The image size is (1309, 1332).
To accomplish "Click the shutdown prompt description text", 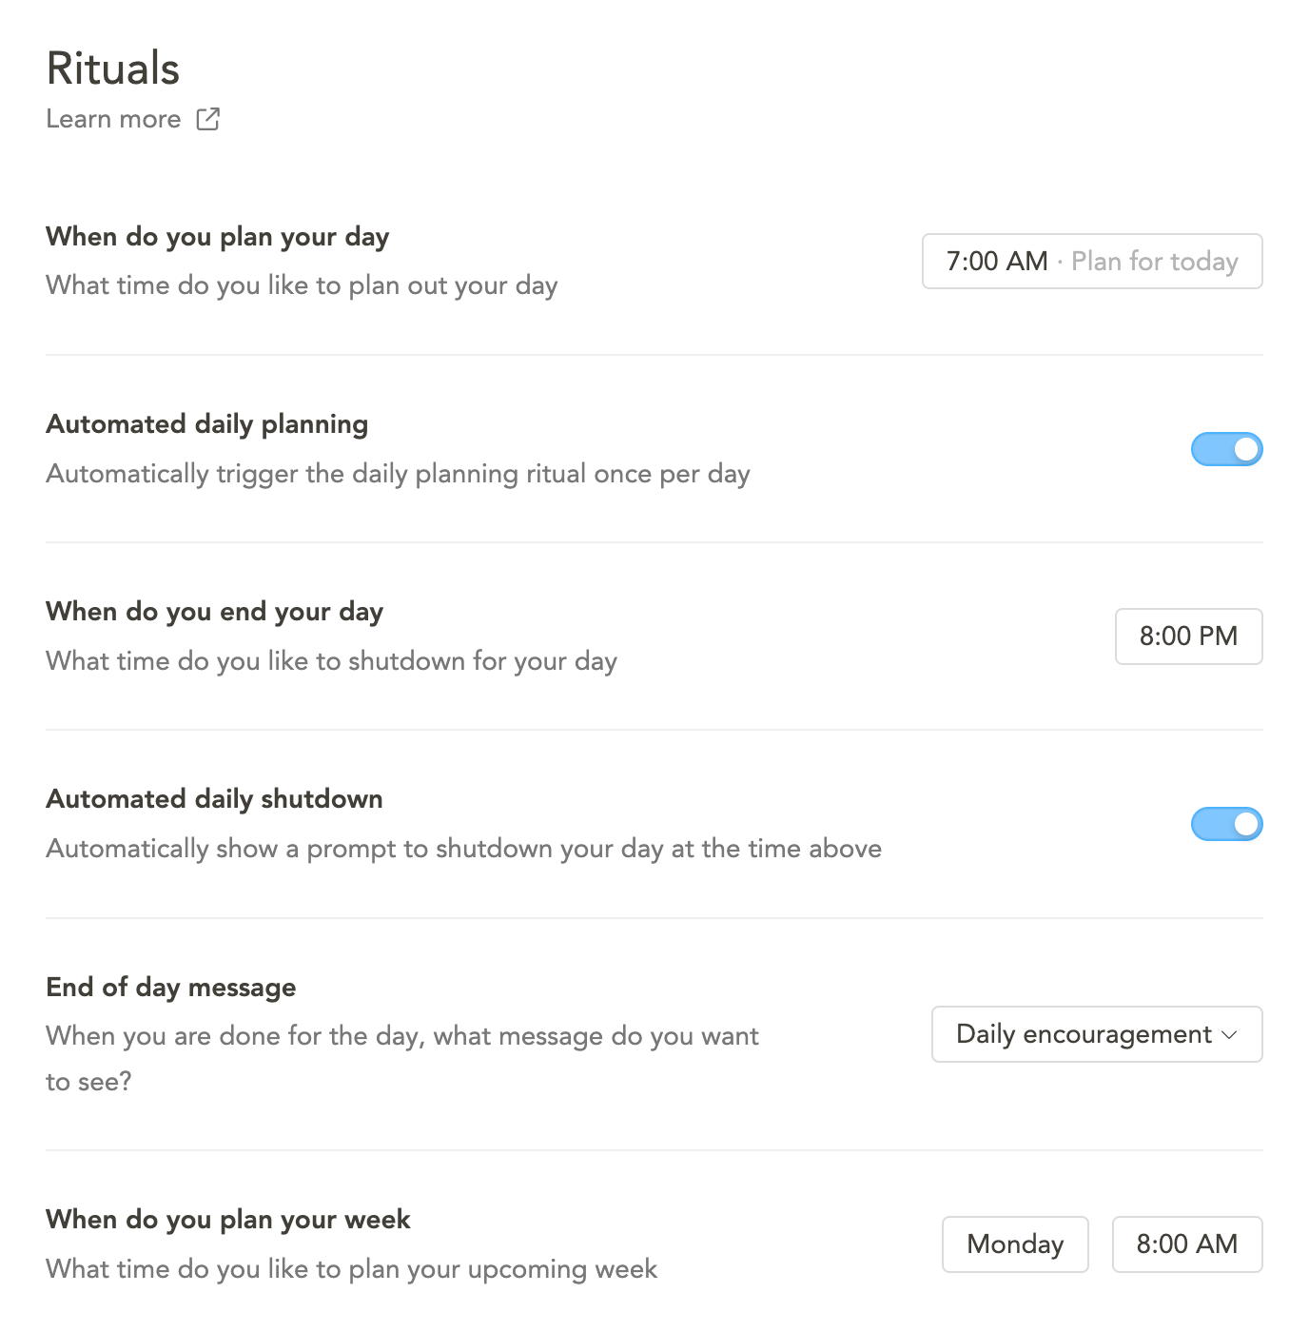I will coord(464,849).
